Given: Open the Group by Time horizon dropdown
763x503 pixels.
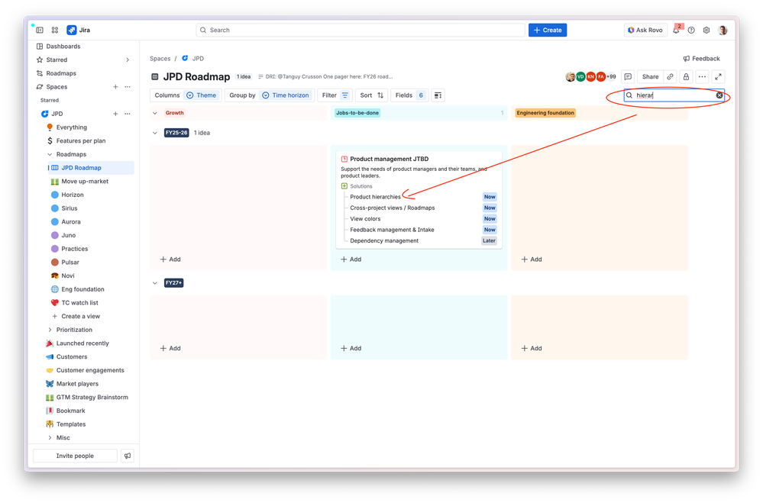Looking at the screenshot, I should point(269,95).
